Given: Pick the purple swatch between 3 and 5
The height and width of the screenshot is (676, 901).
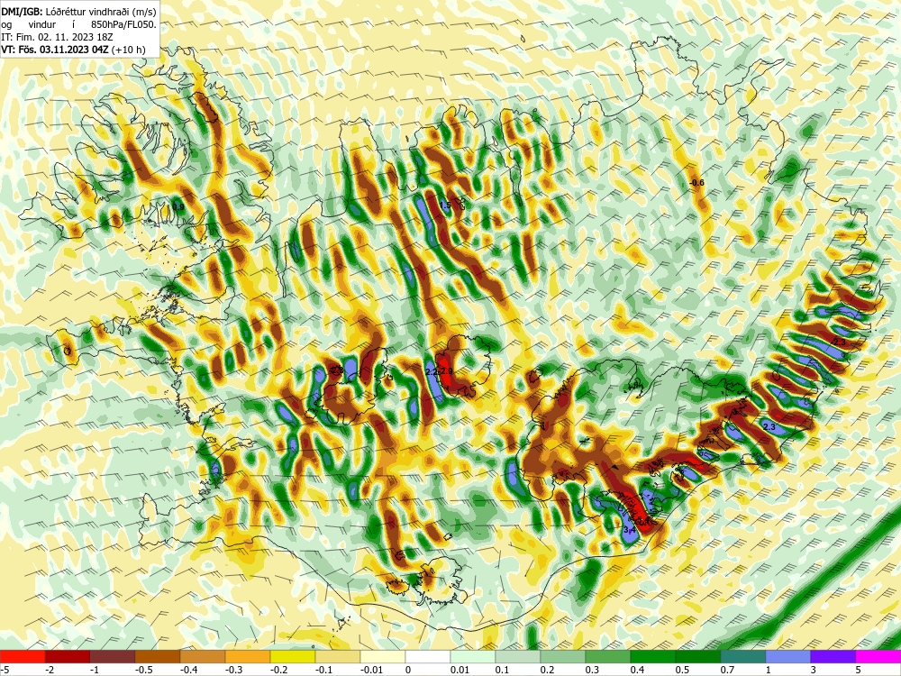Looking at the screenshot, I should click(833, 656).
